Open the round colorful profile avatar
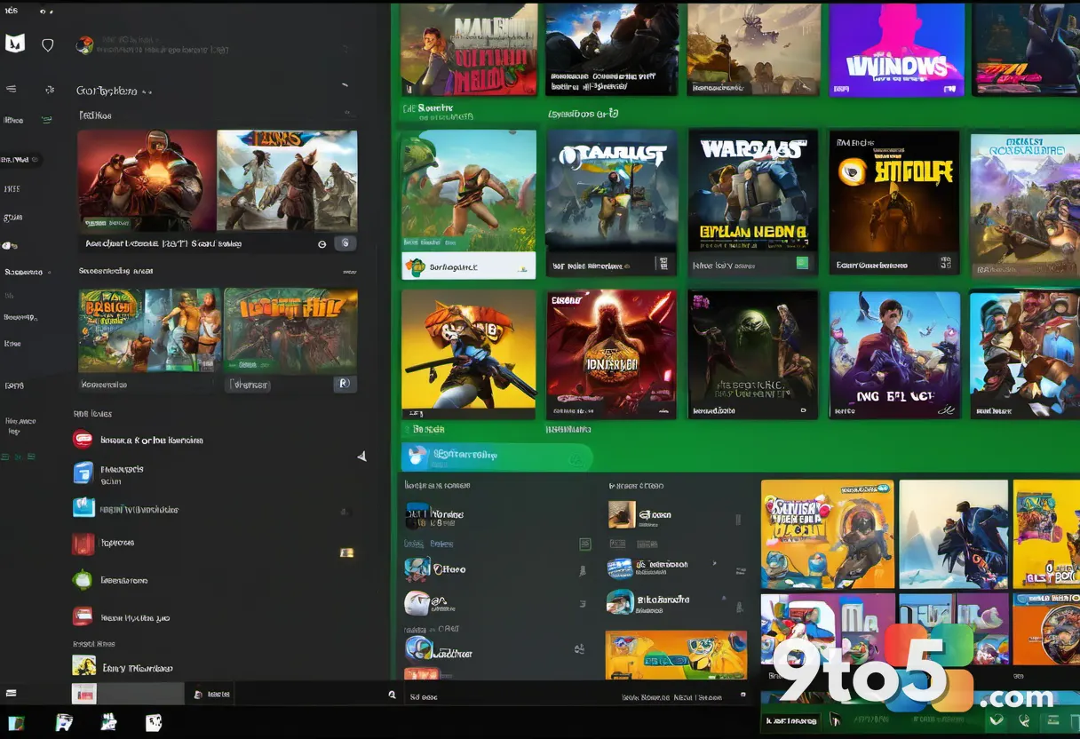Screen dimensions: 1080x739 point(85,45)
